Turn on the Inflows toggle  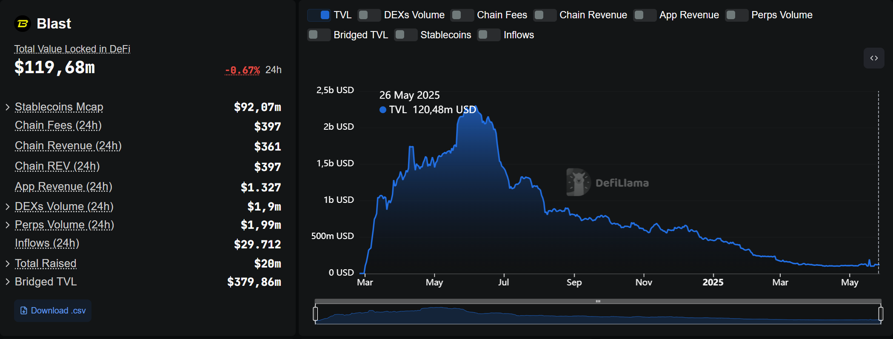pyautogui.click(x=489, y=35)
